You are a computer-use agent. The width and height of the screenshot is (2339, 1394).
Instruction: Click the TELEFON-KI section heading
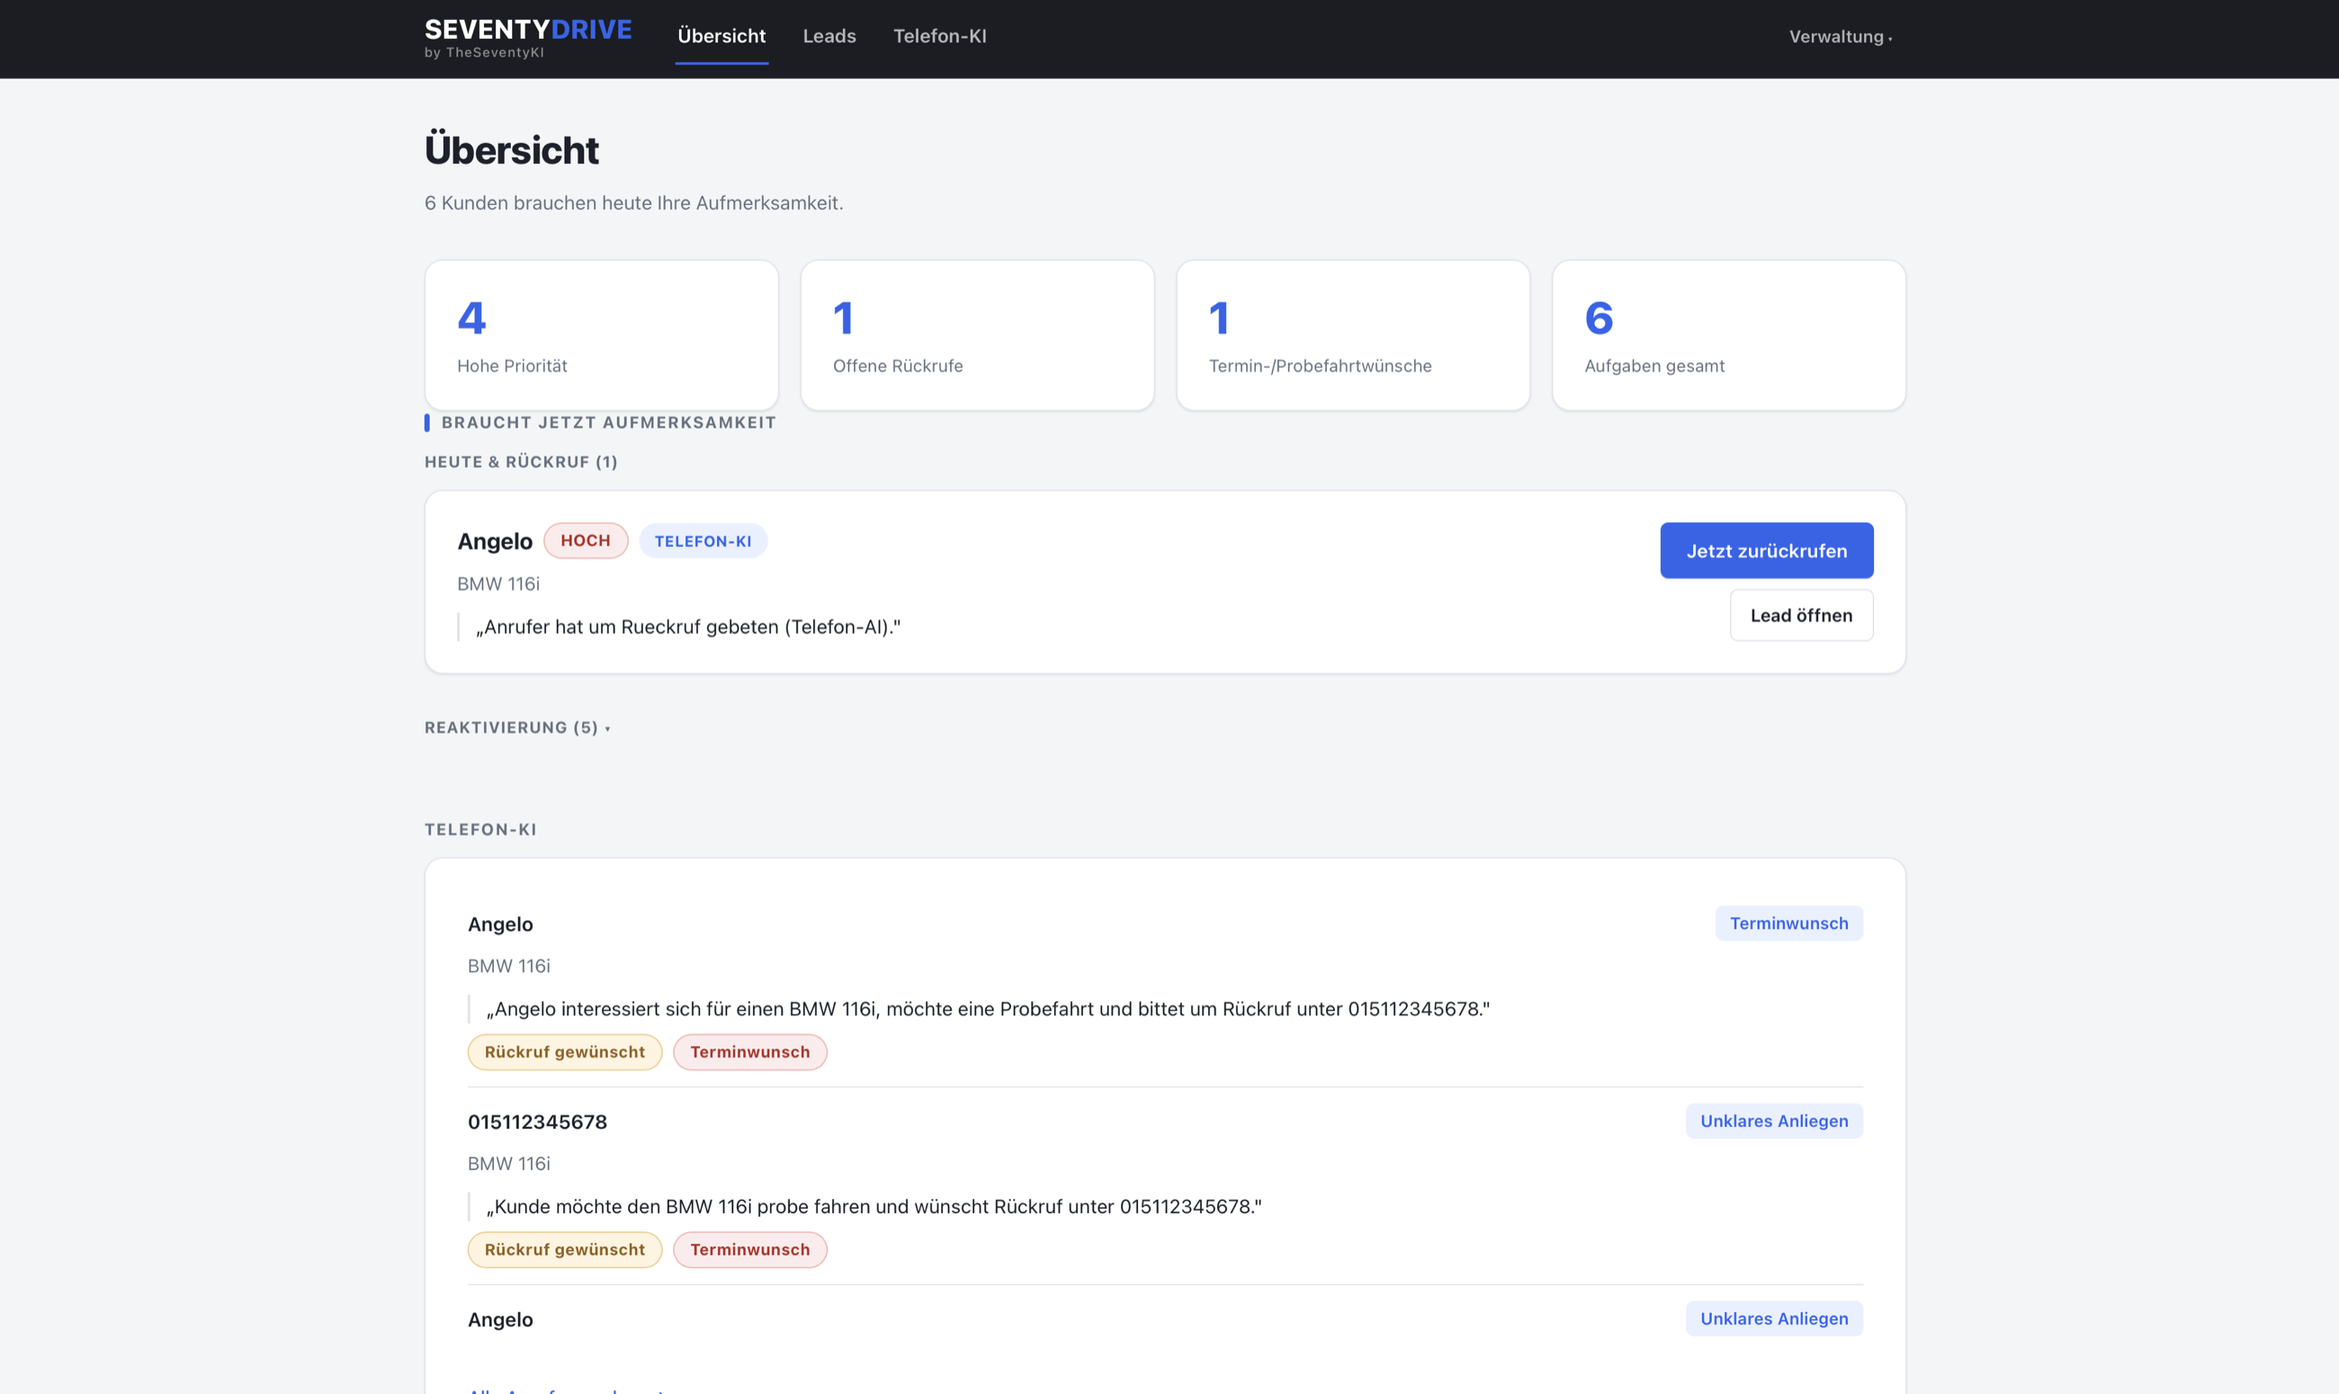coord(480,829)
